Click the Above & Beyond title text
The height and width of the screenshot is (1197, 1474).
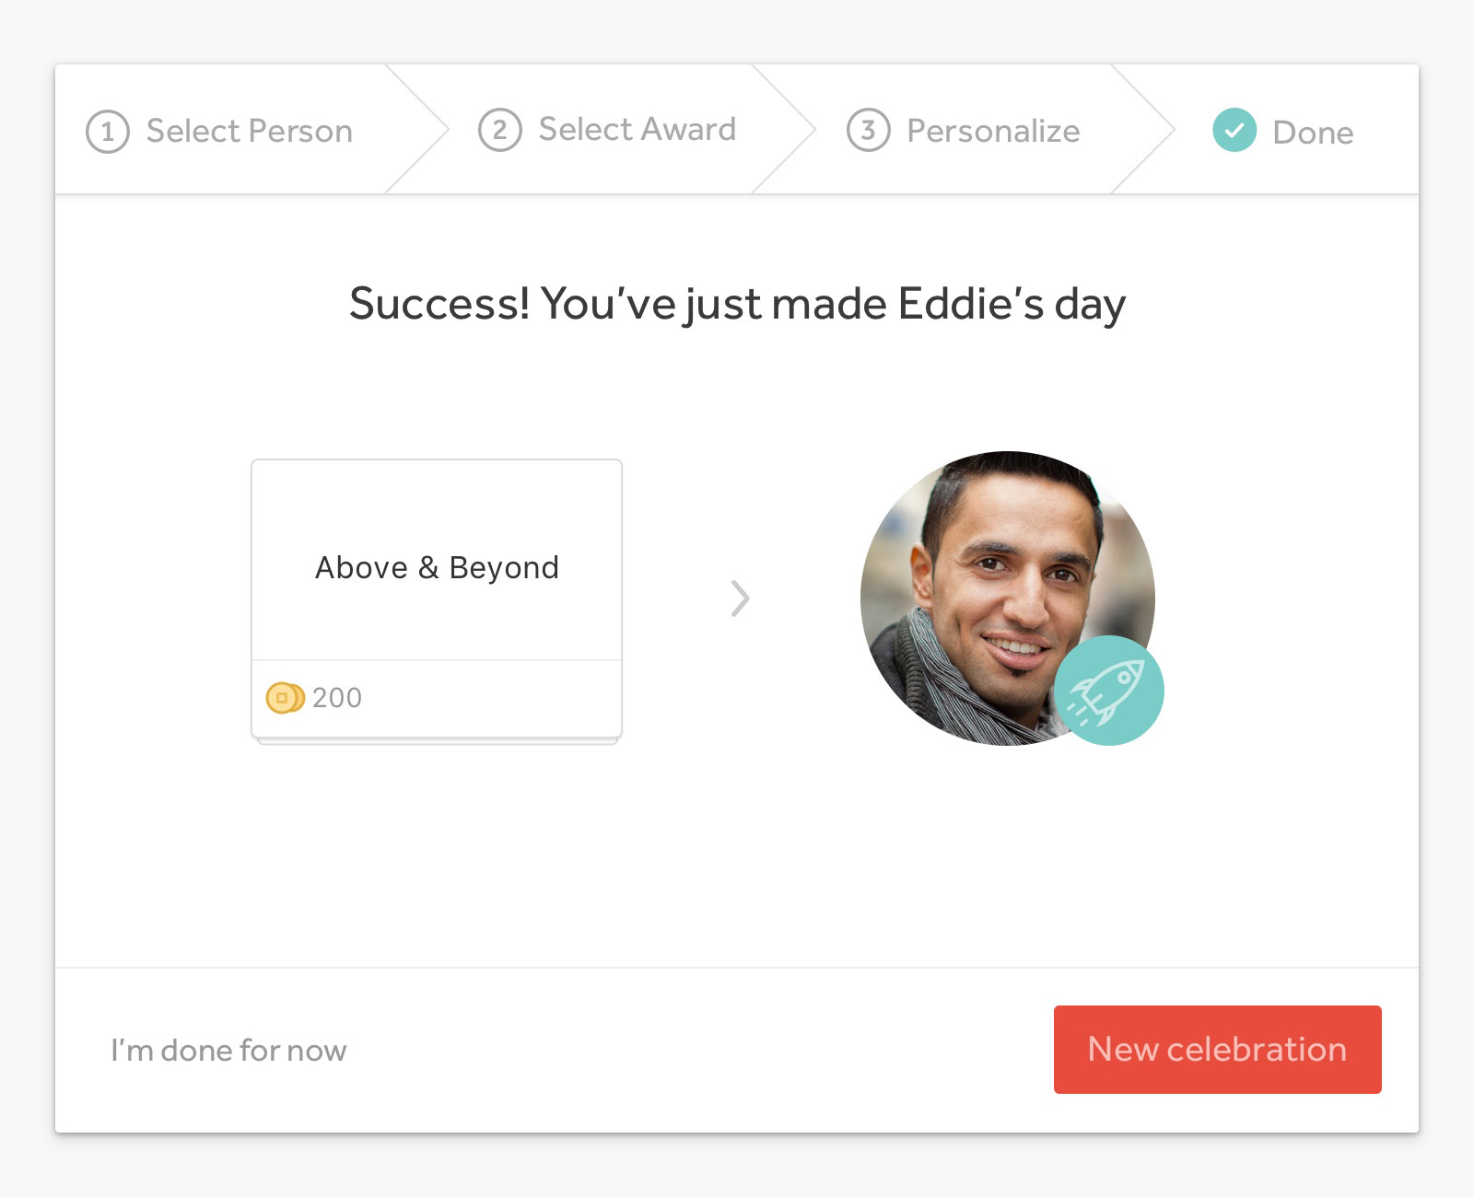click(437, 568)
